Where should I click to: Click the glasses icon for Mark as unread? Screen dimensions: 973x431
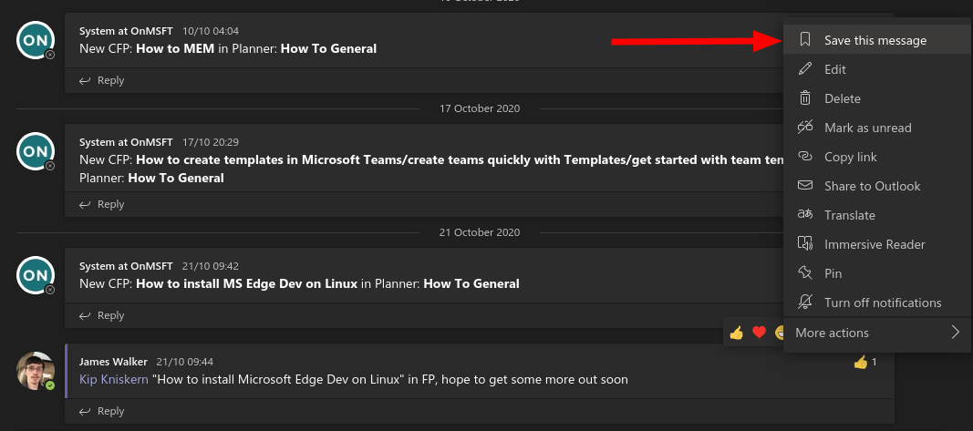click(x=805, y=128)
